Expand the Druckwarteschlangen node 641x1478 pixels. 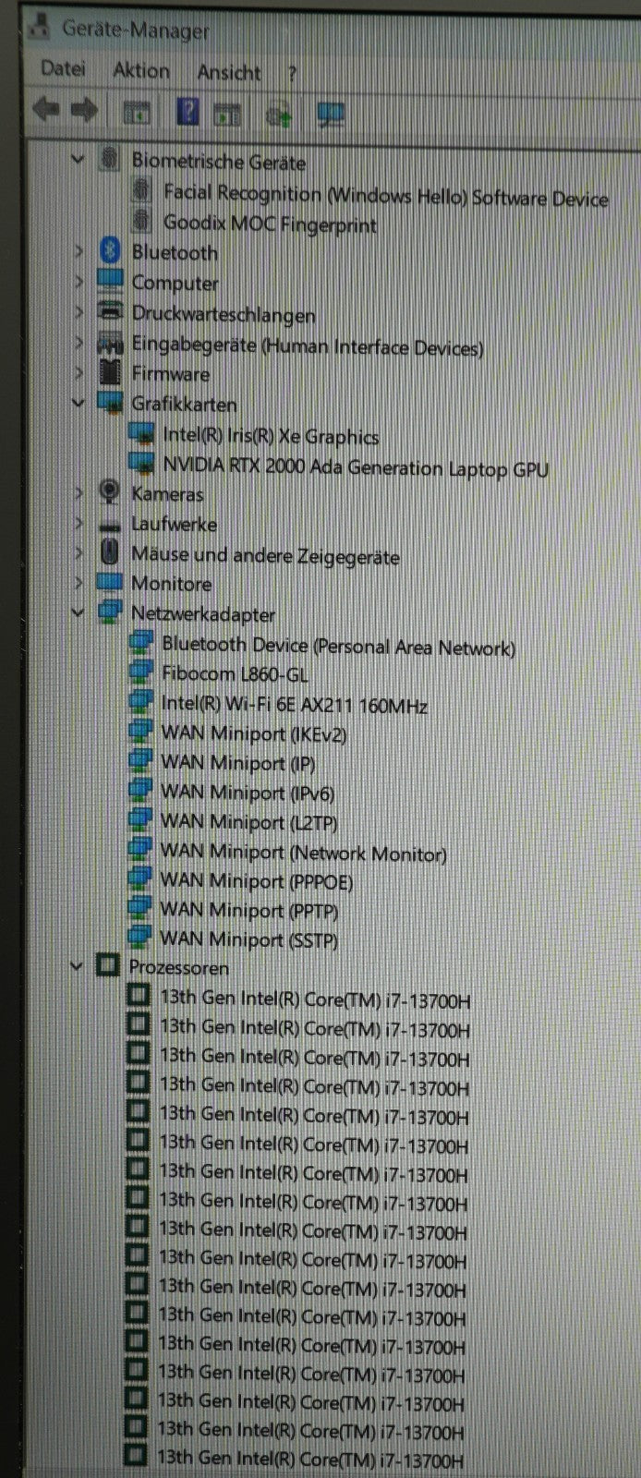79,312
